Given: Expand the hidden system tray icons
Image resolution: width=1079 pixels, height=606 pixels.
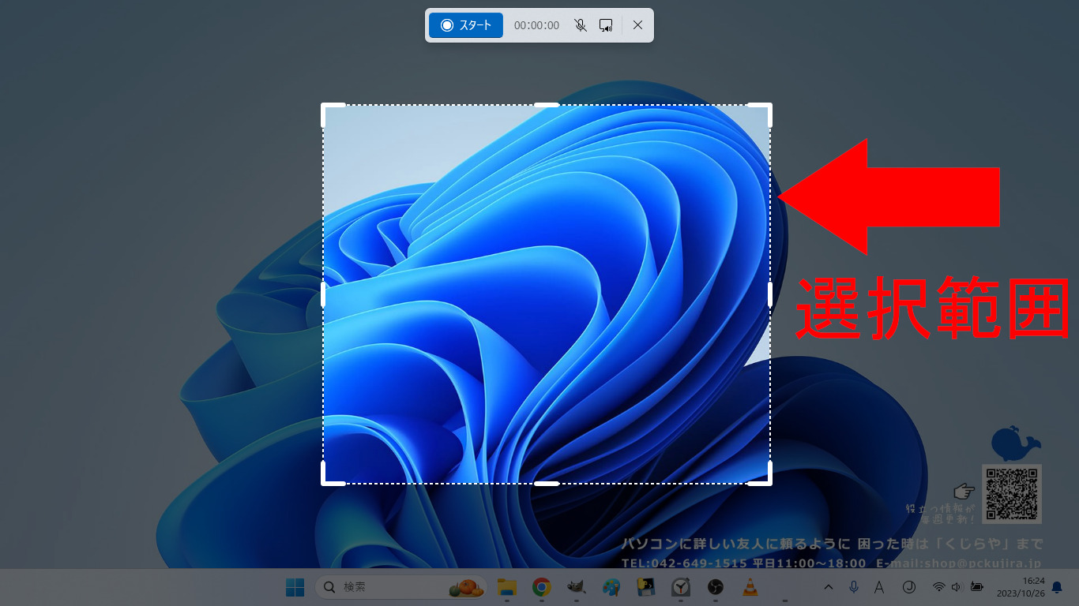Looking at the screenshot, I should pos(829,587).
